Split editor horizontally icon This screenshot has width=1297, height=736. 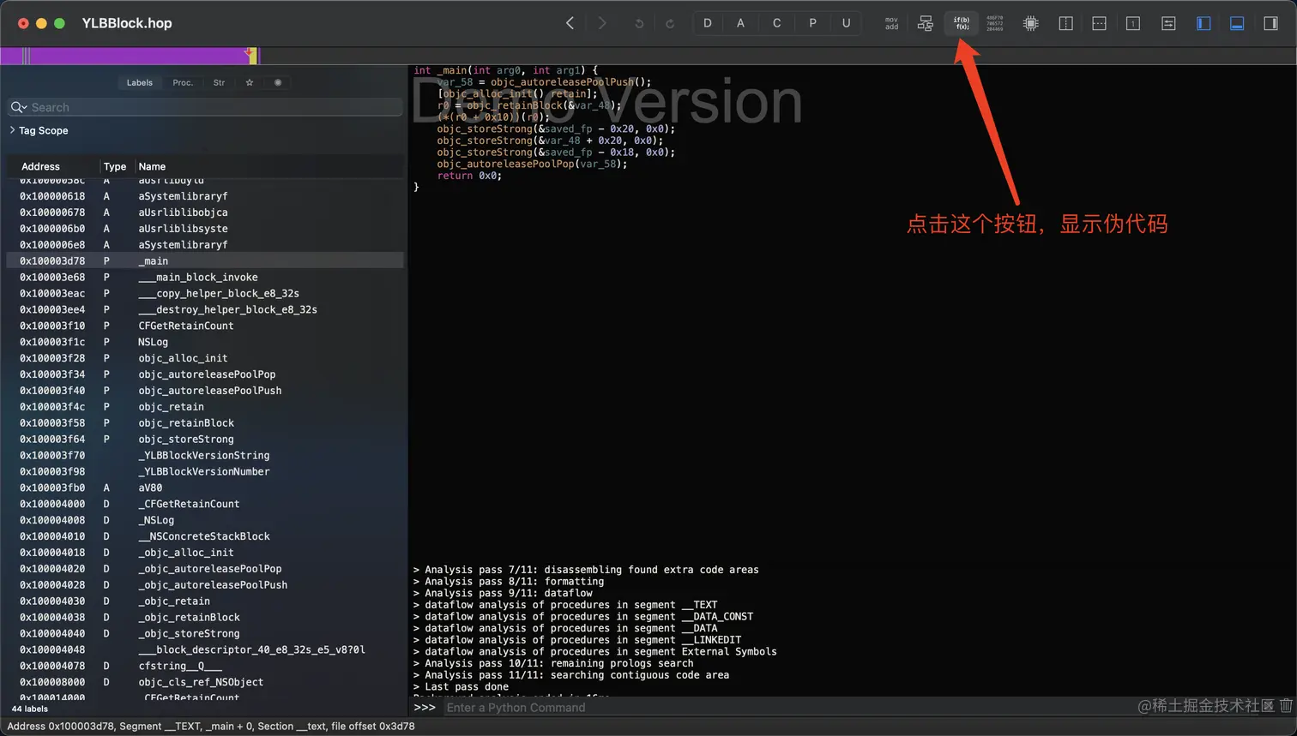click(1099, 23)
